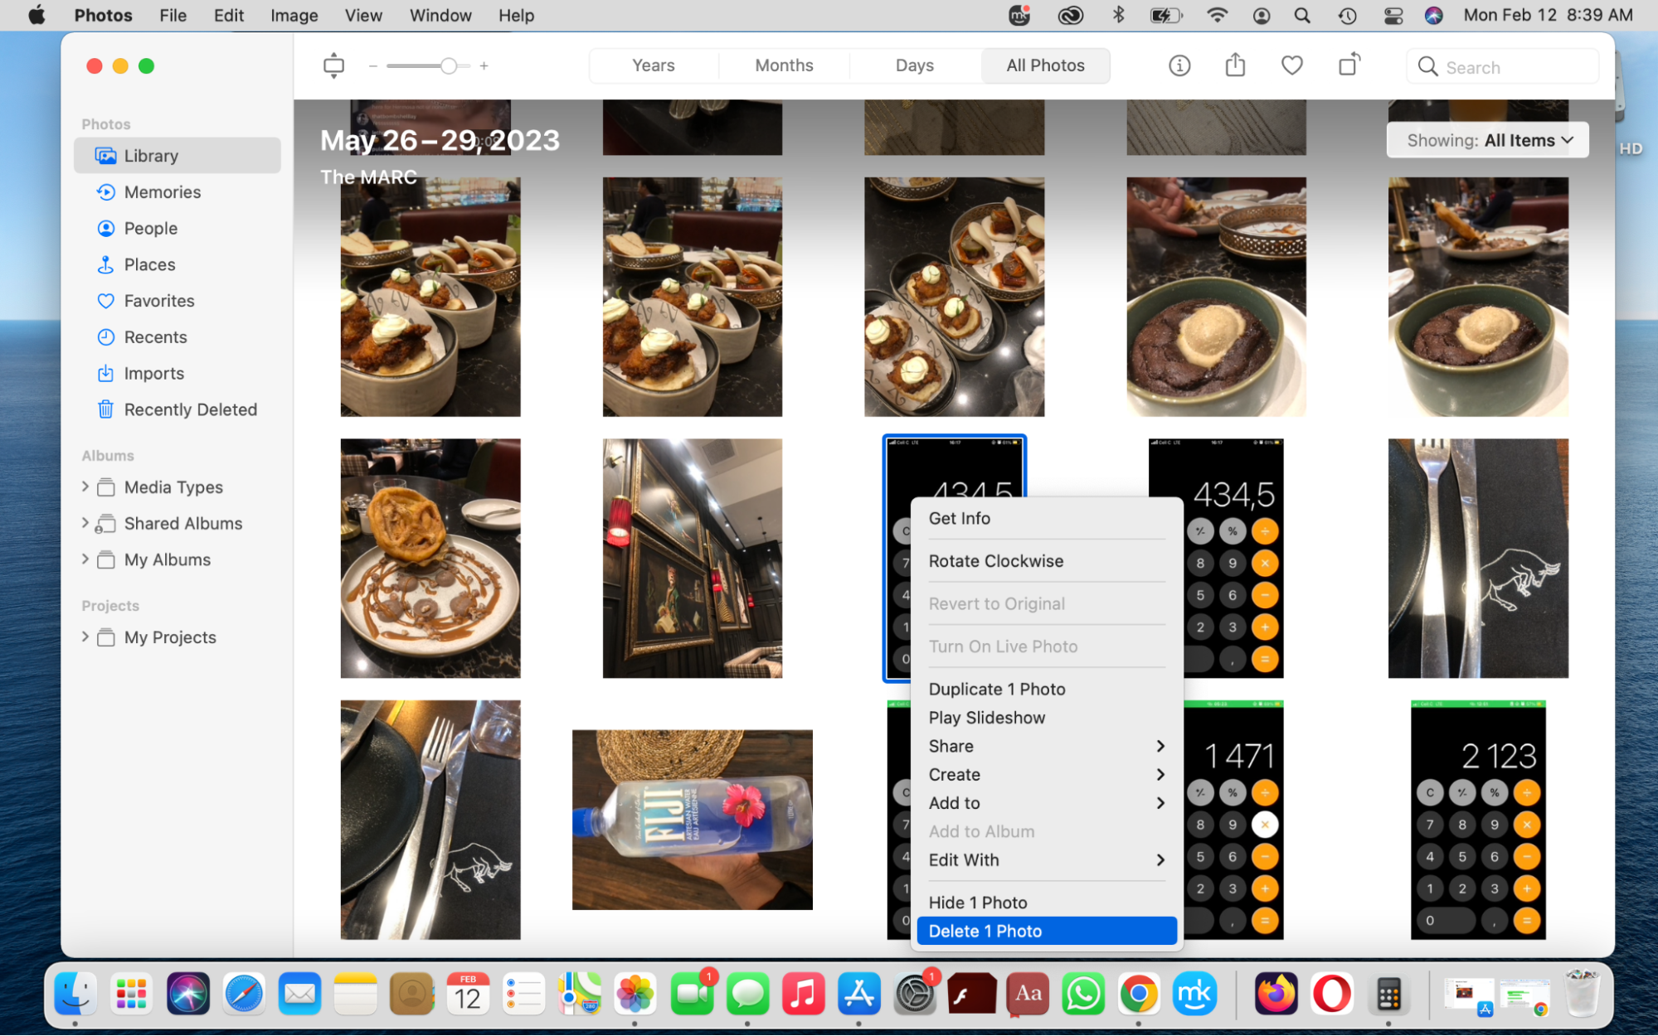1658x1036 pixels.
Task: Open WhatsApp from the Dock
Action: tap(1082, 994)
